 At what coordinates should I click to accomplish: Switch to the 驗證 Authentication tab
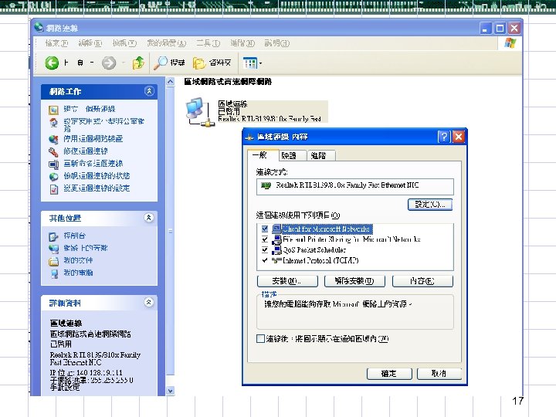[292, 156]
